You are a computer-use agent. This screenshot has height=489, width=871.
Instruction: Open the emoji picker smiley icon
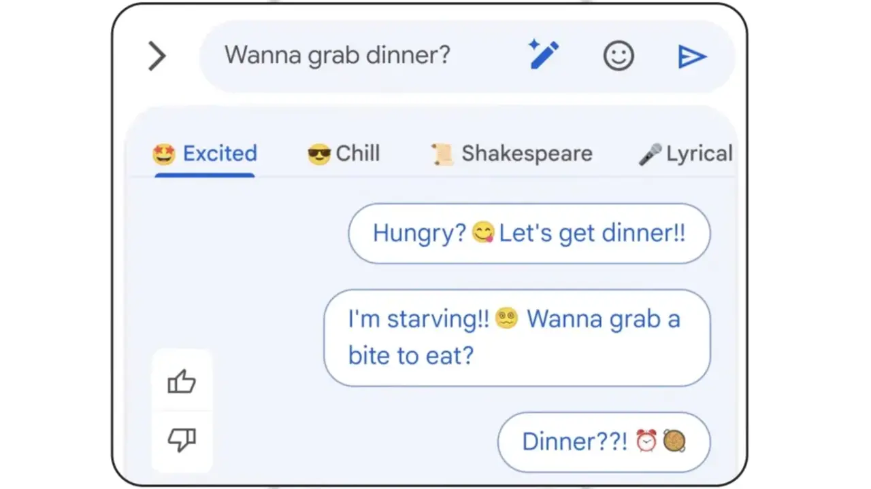[619, 56]
